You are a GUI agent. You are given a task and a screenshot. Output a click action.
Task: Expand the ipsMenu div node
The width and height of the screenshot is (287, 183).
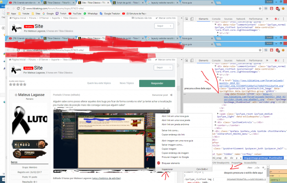[213, 131]
